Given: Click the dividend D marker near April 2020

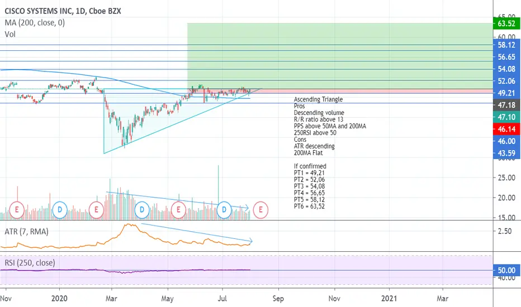Looking at the screenshot, I should (142, 210).
